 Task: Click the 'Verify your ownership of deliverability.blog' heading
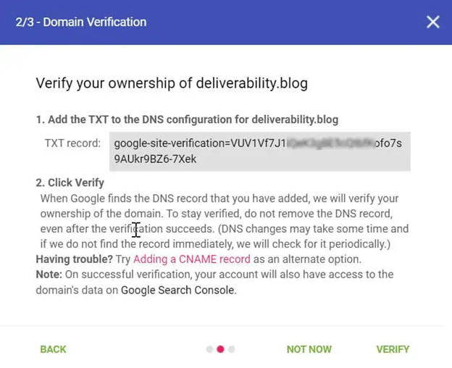click(x=172, y=83)
